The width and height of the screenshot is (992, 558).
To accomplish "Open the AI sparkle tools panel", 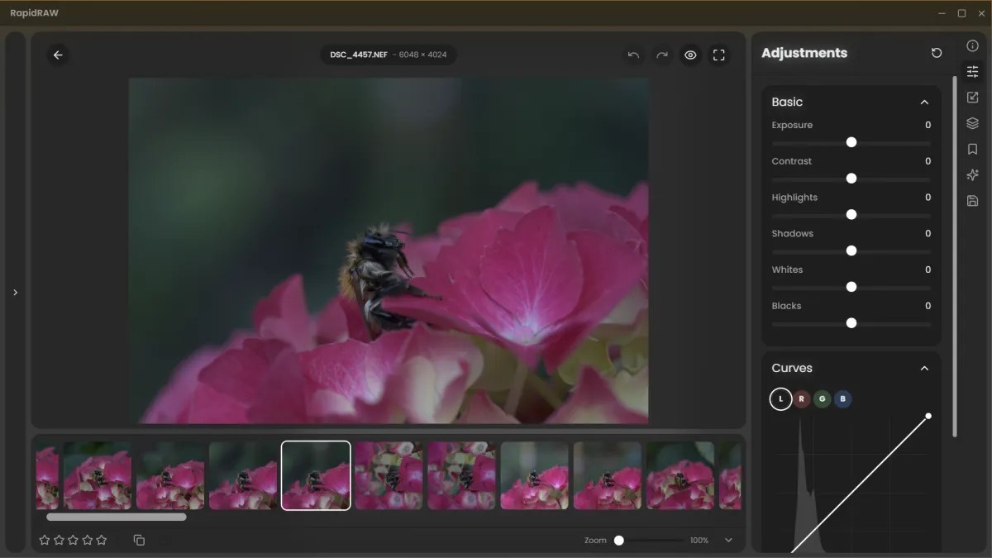I will click(x=973, y=175).
